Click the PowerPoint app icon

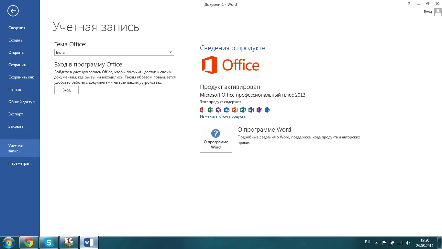coord(235,110)
